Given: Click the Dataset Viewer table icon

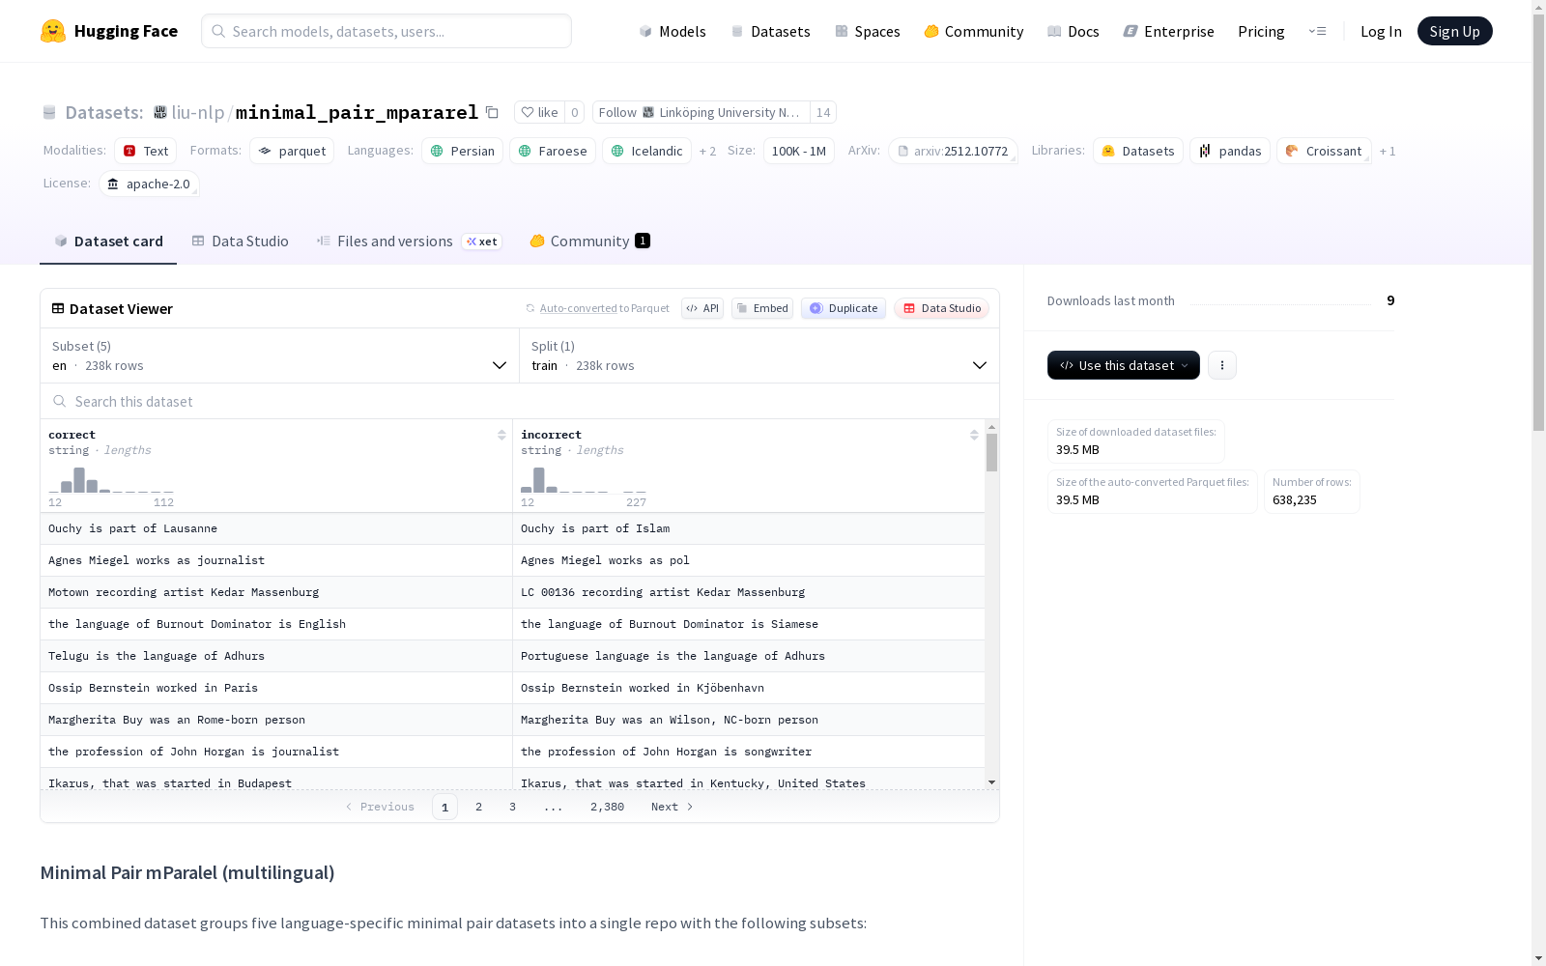Looking at the screenshot, I should (x=58, y=308).
